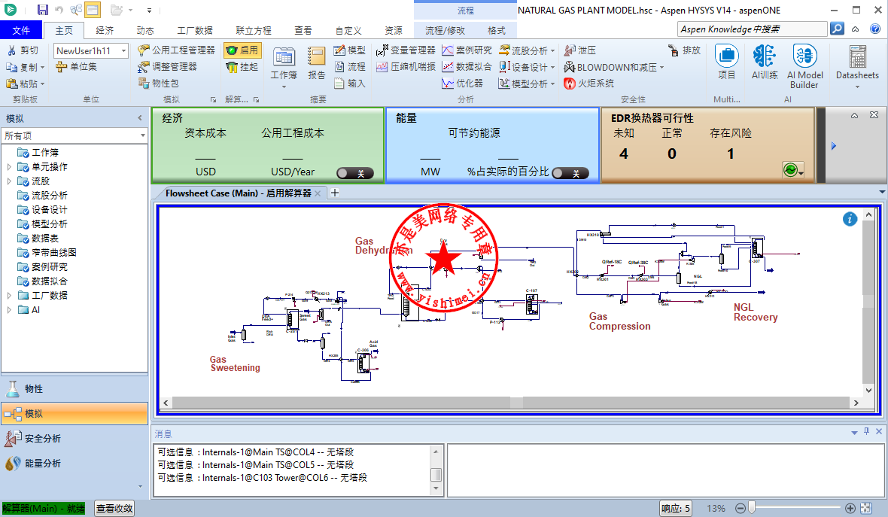Click the Save icon in quick access toolbar
888x517 pixels.
pos(42,10)
